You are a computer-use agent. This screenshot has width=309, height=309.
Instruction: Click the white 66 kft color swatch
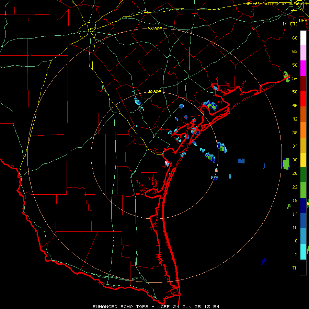(303, 38)
